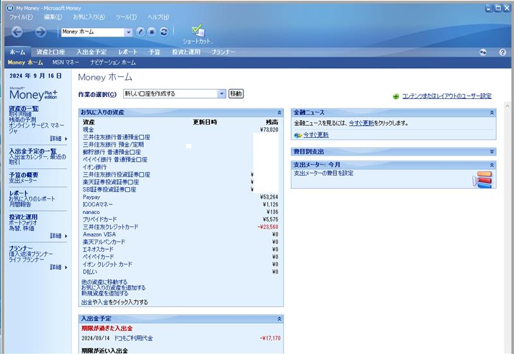Open the ナビゲーション ホーム sub-tab
The image size is (514, 354).
pos(113,62)
